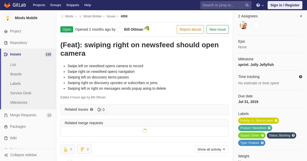Open Milestones in sidebar
The image size is (307, 161).
[x=19, y=102]
